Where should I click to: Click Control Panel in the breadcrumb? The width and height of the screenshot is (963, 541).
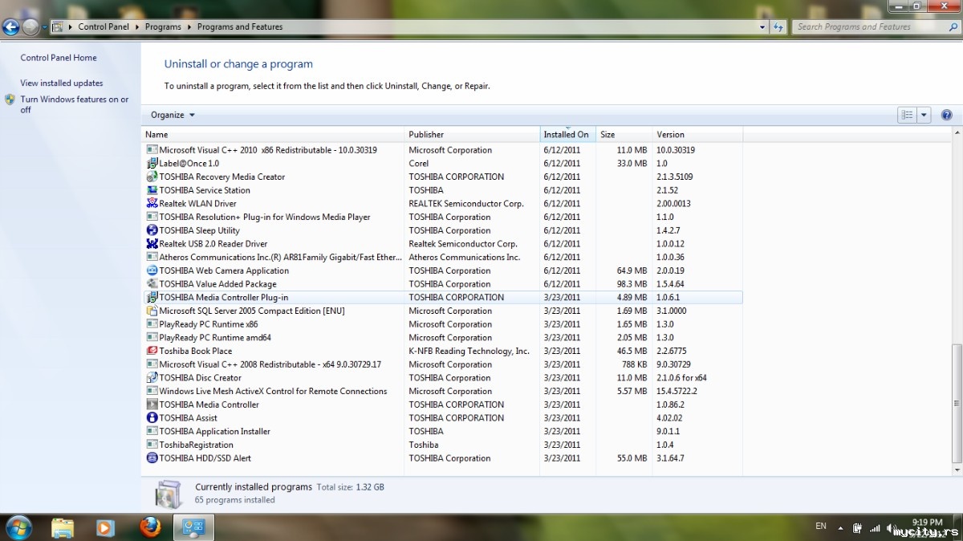pos(105,26)
